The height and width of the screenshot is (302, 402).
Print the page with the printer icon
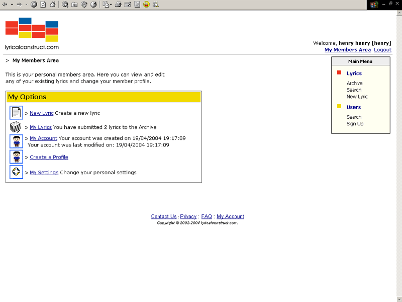118,5
